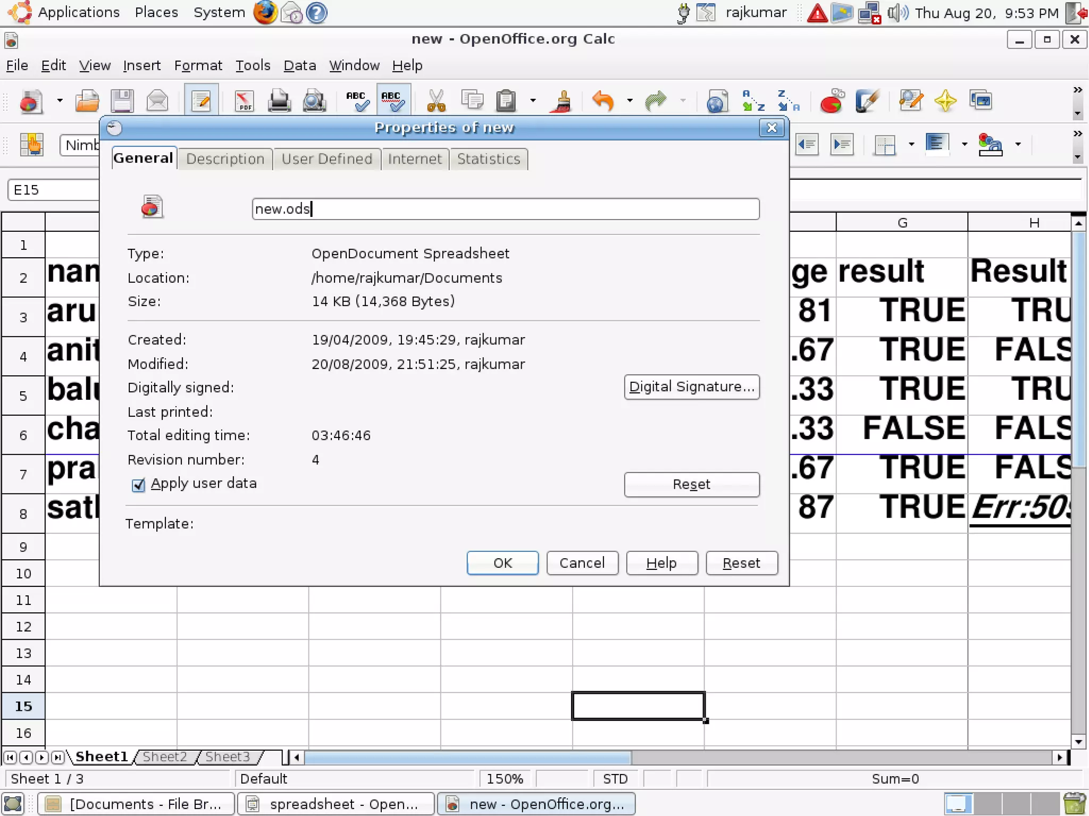Expand the Borders dropdown arrow

pos(911,145)
